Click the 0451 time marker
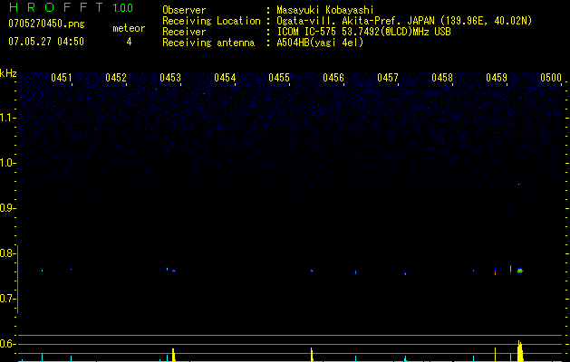 (x=61, y=78)
